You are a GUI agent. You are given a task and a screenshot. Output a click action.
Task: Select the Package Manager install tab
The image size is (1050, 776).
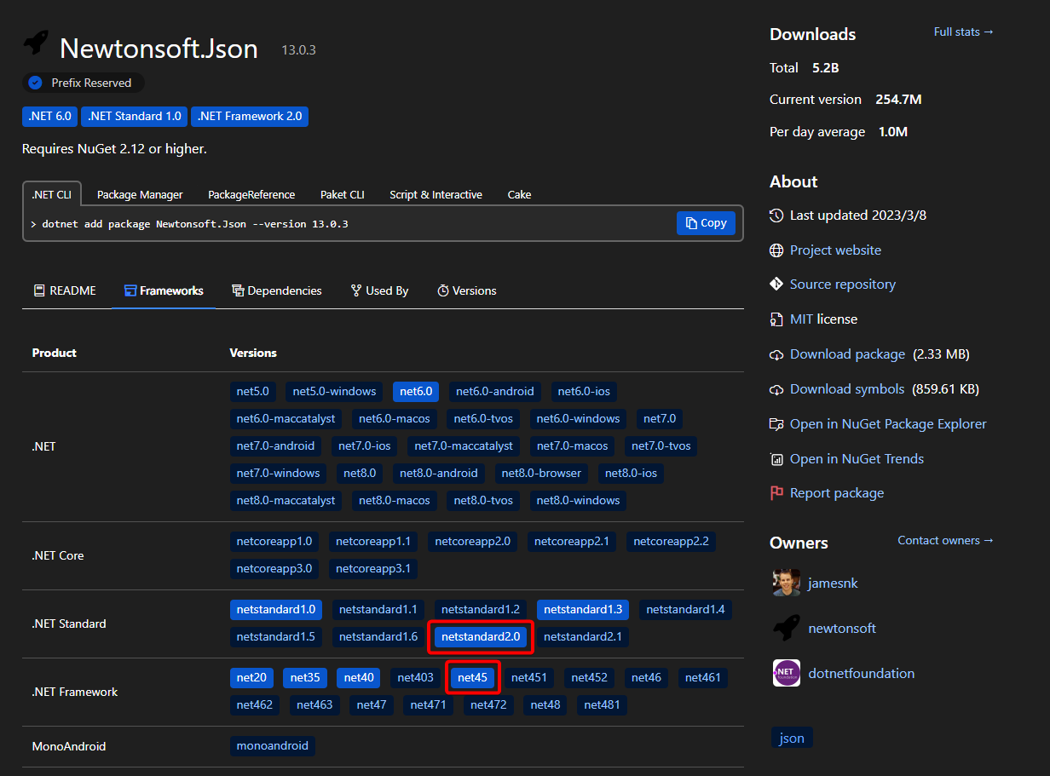coord(140,194)
